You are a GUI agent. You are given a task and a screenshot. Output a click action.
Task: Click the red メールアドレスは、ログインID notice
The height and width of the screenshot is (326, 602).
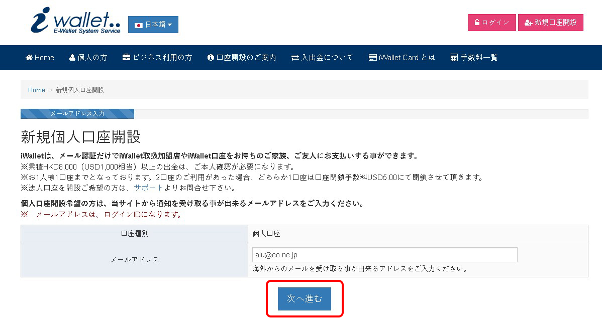(102, 215)
